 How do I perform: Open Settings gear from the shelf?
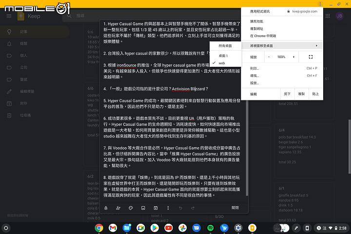pos(238,228)
